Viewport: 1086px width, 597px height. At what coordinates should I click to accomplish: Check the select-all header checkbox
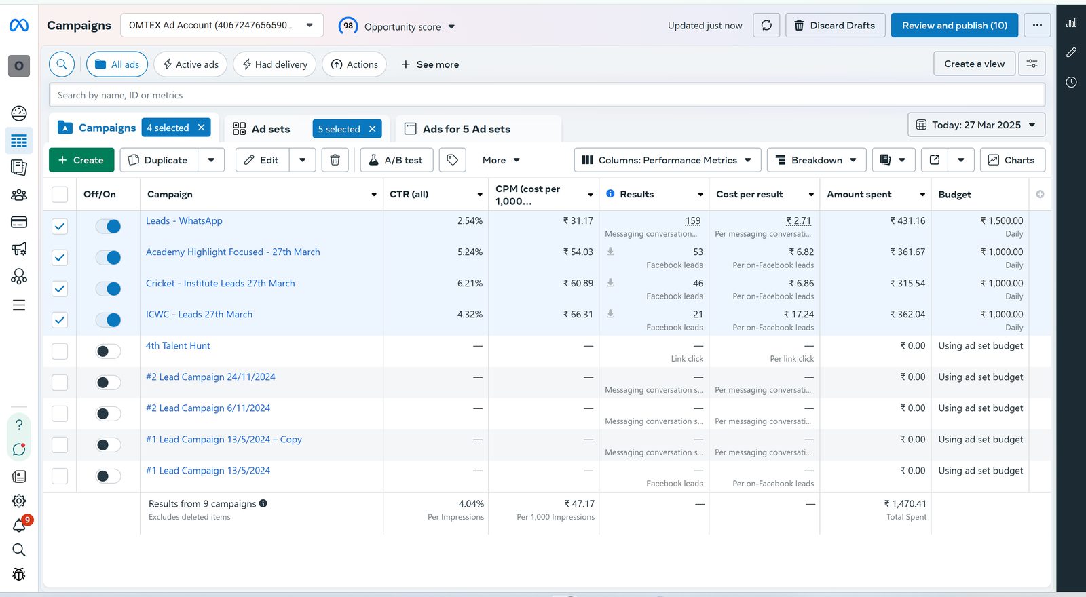pos(60,195)
